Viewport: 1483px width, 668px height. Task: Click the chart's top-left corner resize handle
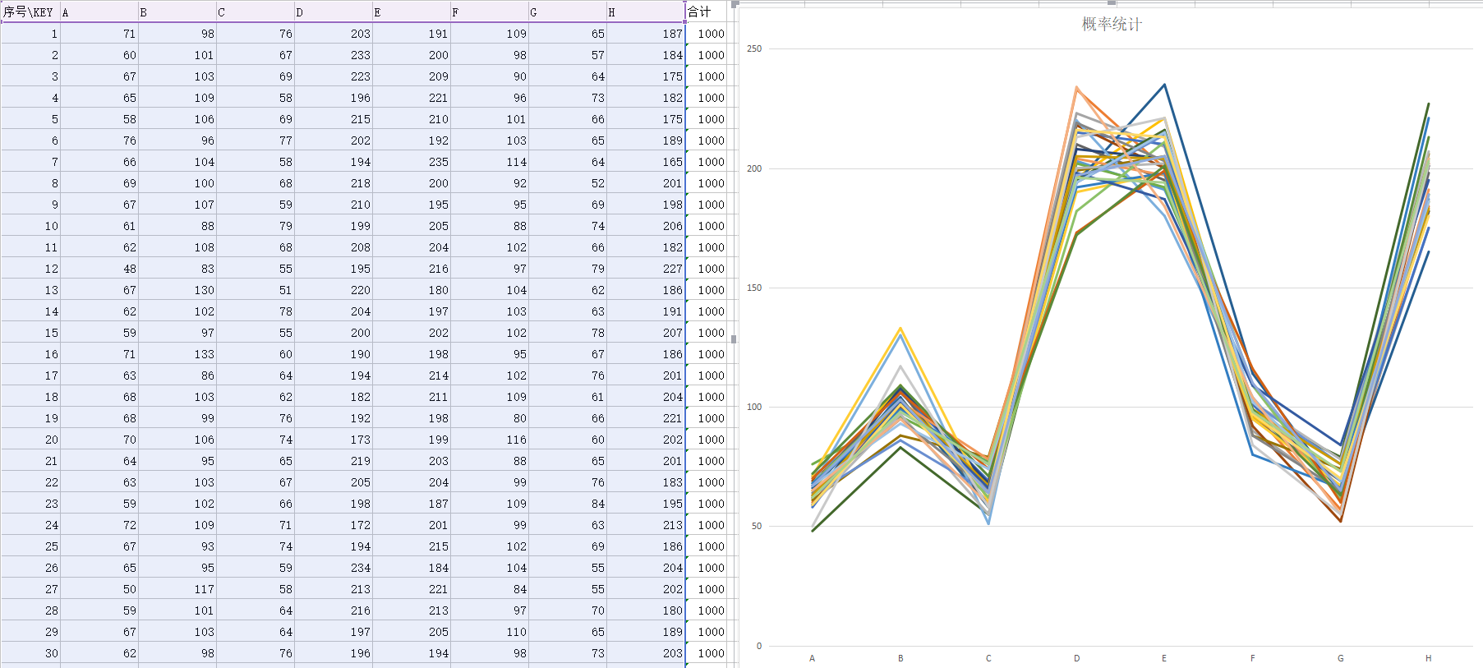(735, 3)
